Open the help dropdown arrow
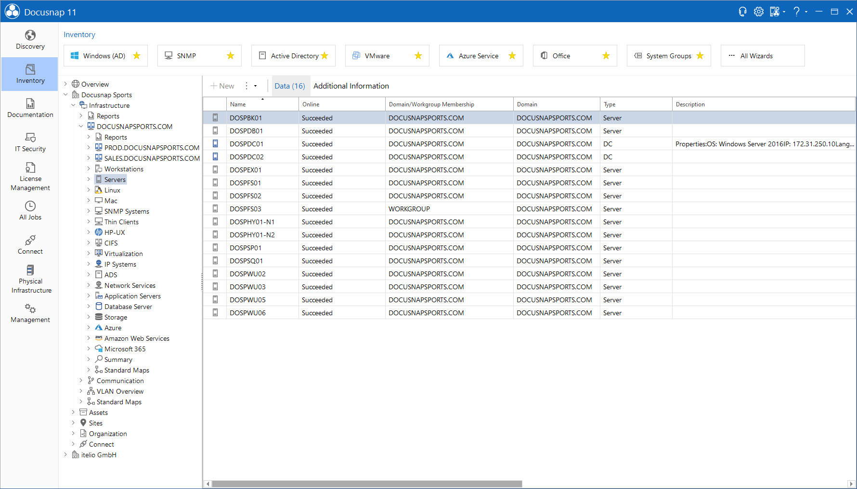 [806, 12]
